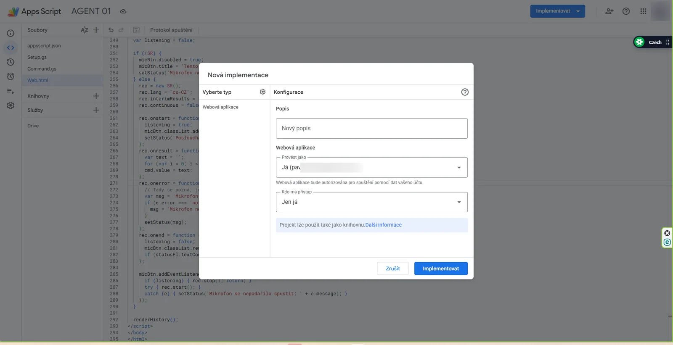The height and width of the screenshot is (345, 673).
Task: Click the undo arrow in editor toolbar
Action: click(x=111, y=30)
